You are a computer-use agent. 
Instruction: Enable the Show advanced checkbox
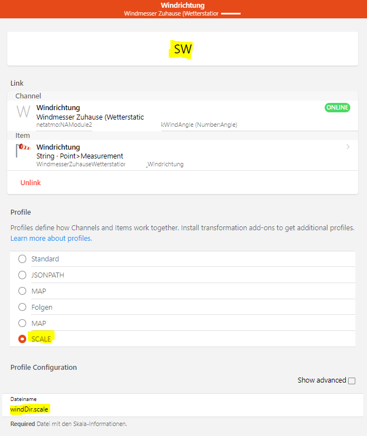351,381
